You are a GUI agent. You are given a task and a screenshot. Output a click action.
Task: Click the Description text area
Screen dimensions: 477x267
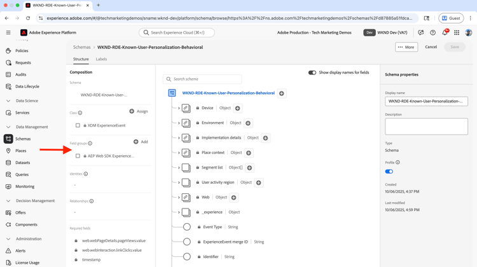tap(427, 127)
